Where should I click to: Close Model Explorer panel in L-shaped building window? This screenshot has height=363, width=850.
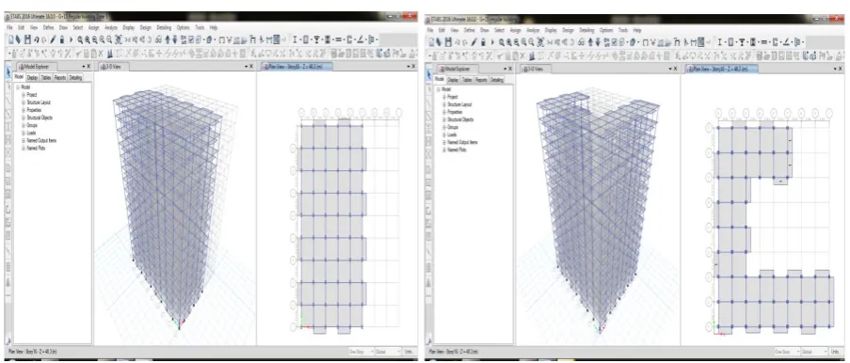510,69
